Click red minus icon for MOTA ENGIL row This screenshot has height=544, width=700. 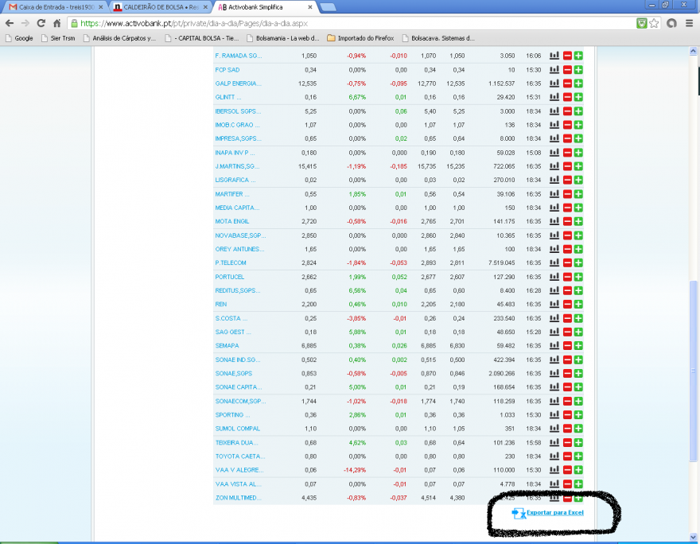(x=567, y=221)
